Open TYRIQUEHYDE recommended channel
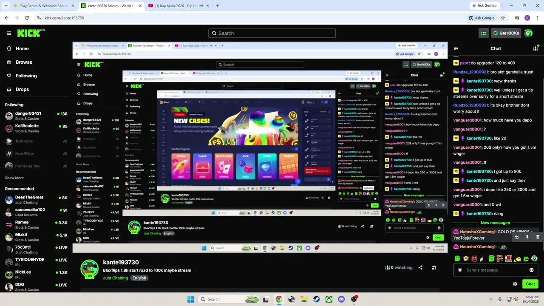The image size is (544, 306). 36,262
